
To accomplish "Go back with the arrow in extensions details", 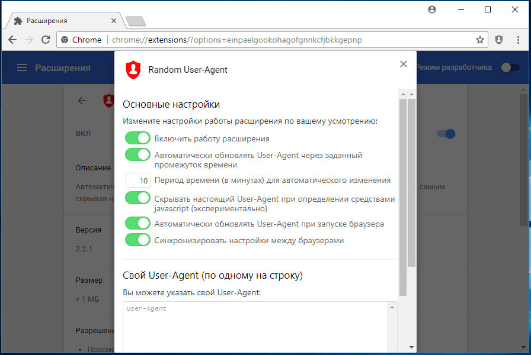I will tap(82, 101).
